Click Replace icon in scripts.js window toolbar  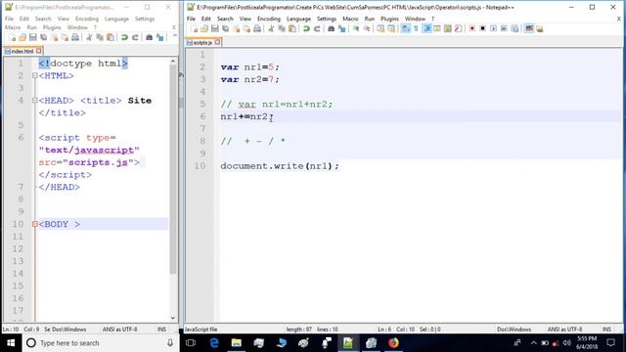(x=341, y=28)
